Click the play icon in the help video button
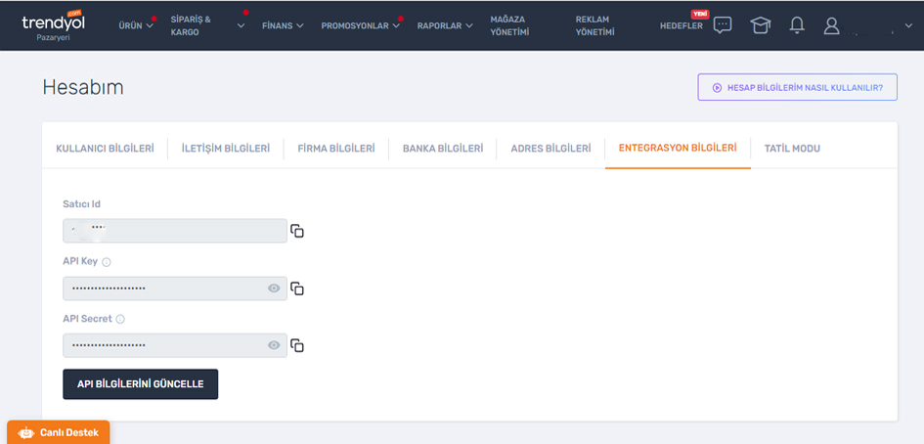The image size is (924, 444). click(717, 87)
